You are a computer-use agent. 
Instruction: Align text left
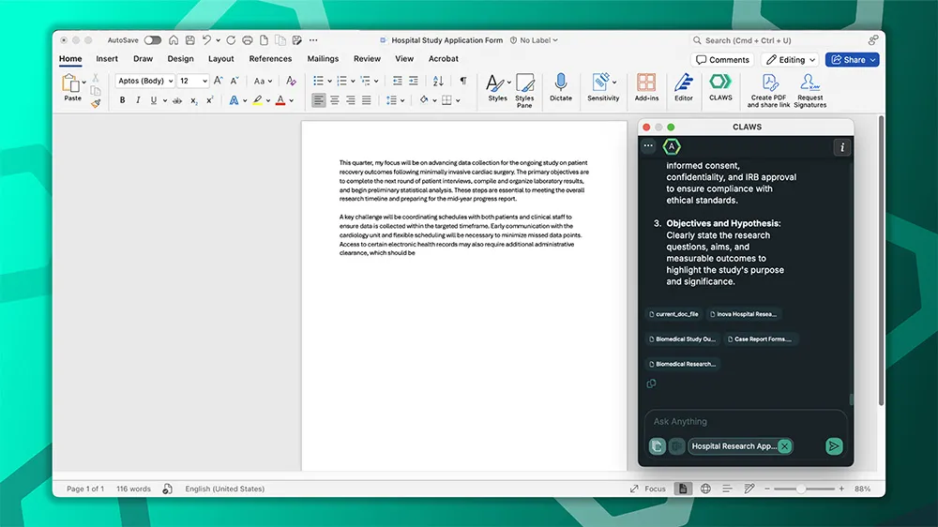click(x=318, y=100)
